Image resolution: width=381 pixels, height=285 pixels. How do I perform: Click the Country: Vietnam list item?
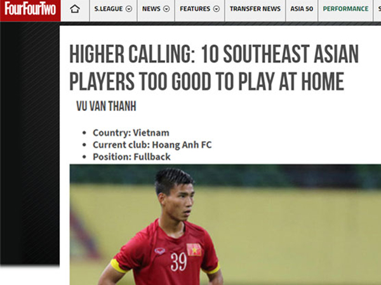coord(131,133)
